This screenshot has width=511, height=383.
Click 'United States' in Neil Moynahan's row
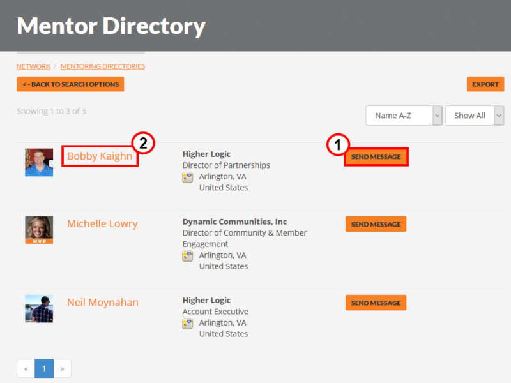point(224,334)
